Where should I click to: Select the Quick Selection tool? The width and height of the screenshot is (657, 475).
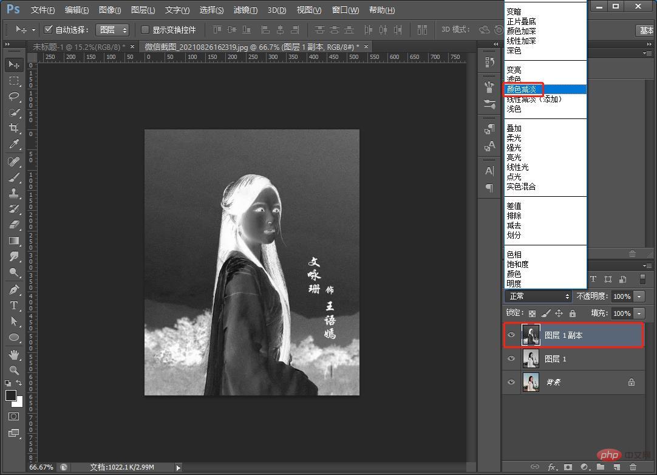pyautogui.click(x=14, y=112)
